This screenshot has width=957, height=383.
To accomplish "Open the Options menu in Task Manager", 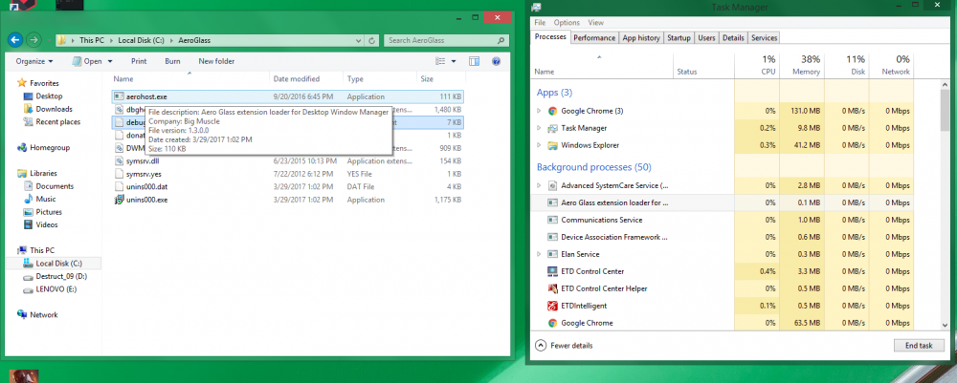I will (x=567, y=22).
